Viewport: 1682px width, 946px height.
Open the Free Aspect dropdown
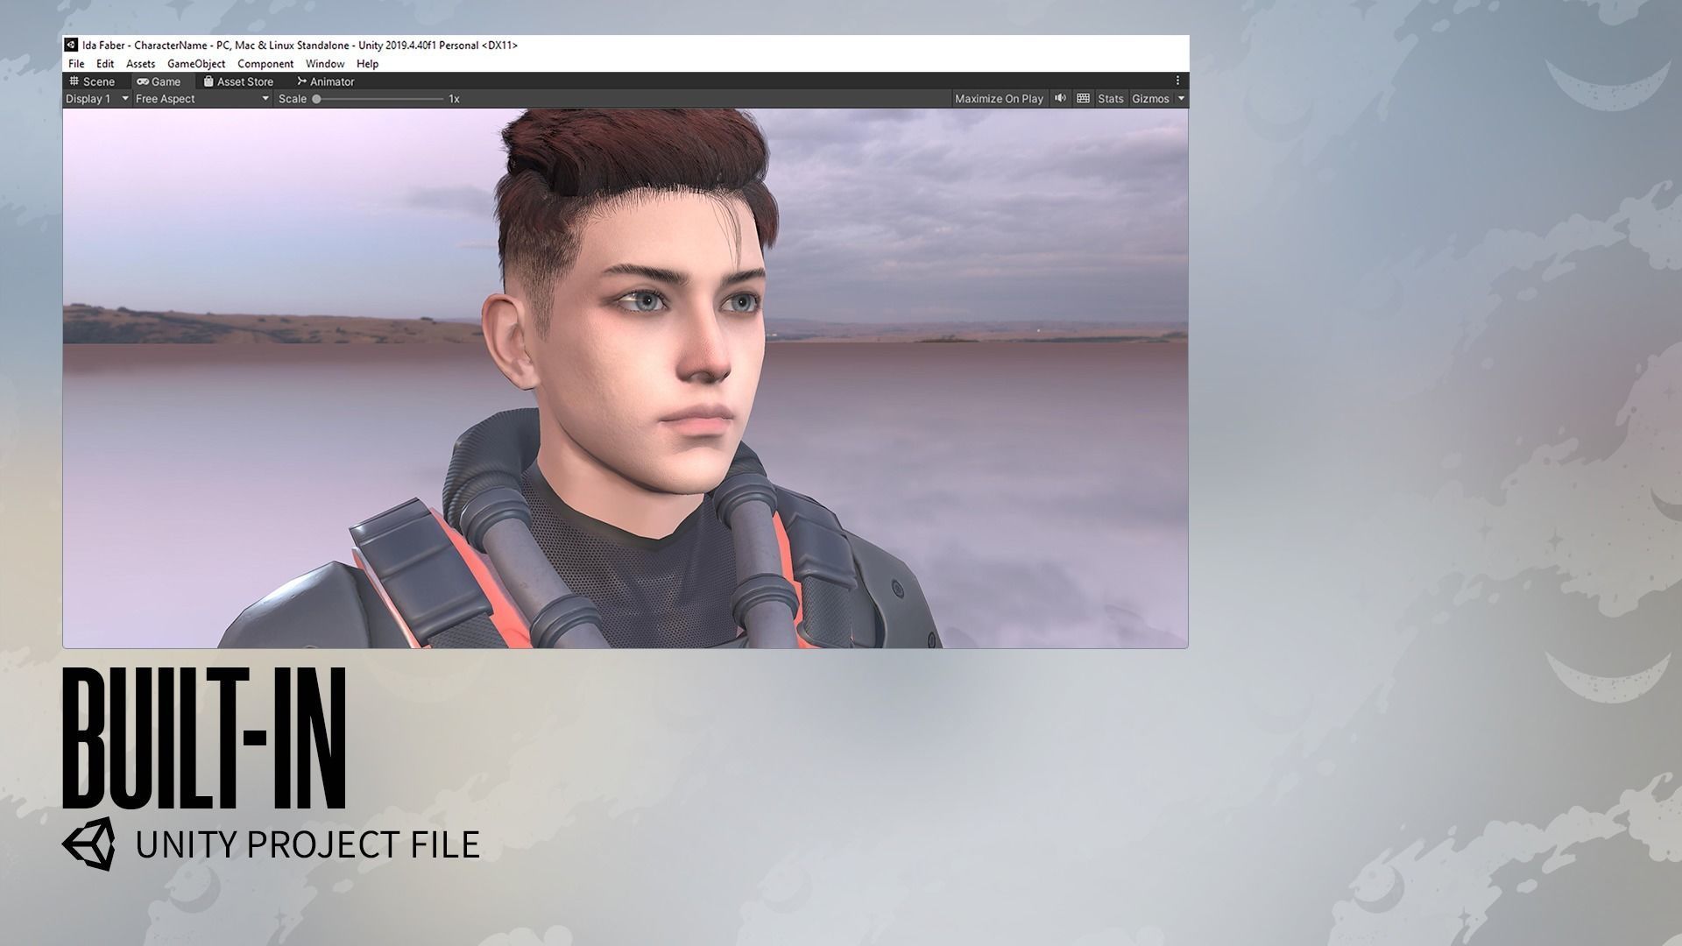click(x=201, y=99)
